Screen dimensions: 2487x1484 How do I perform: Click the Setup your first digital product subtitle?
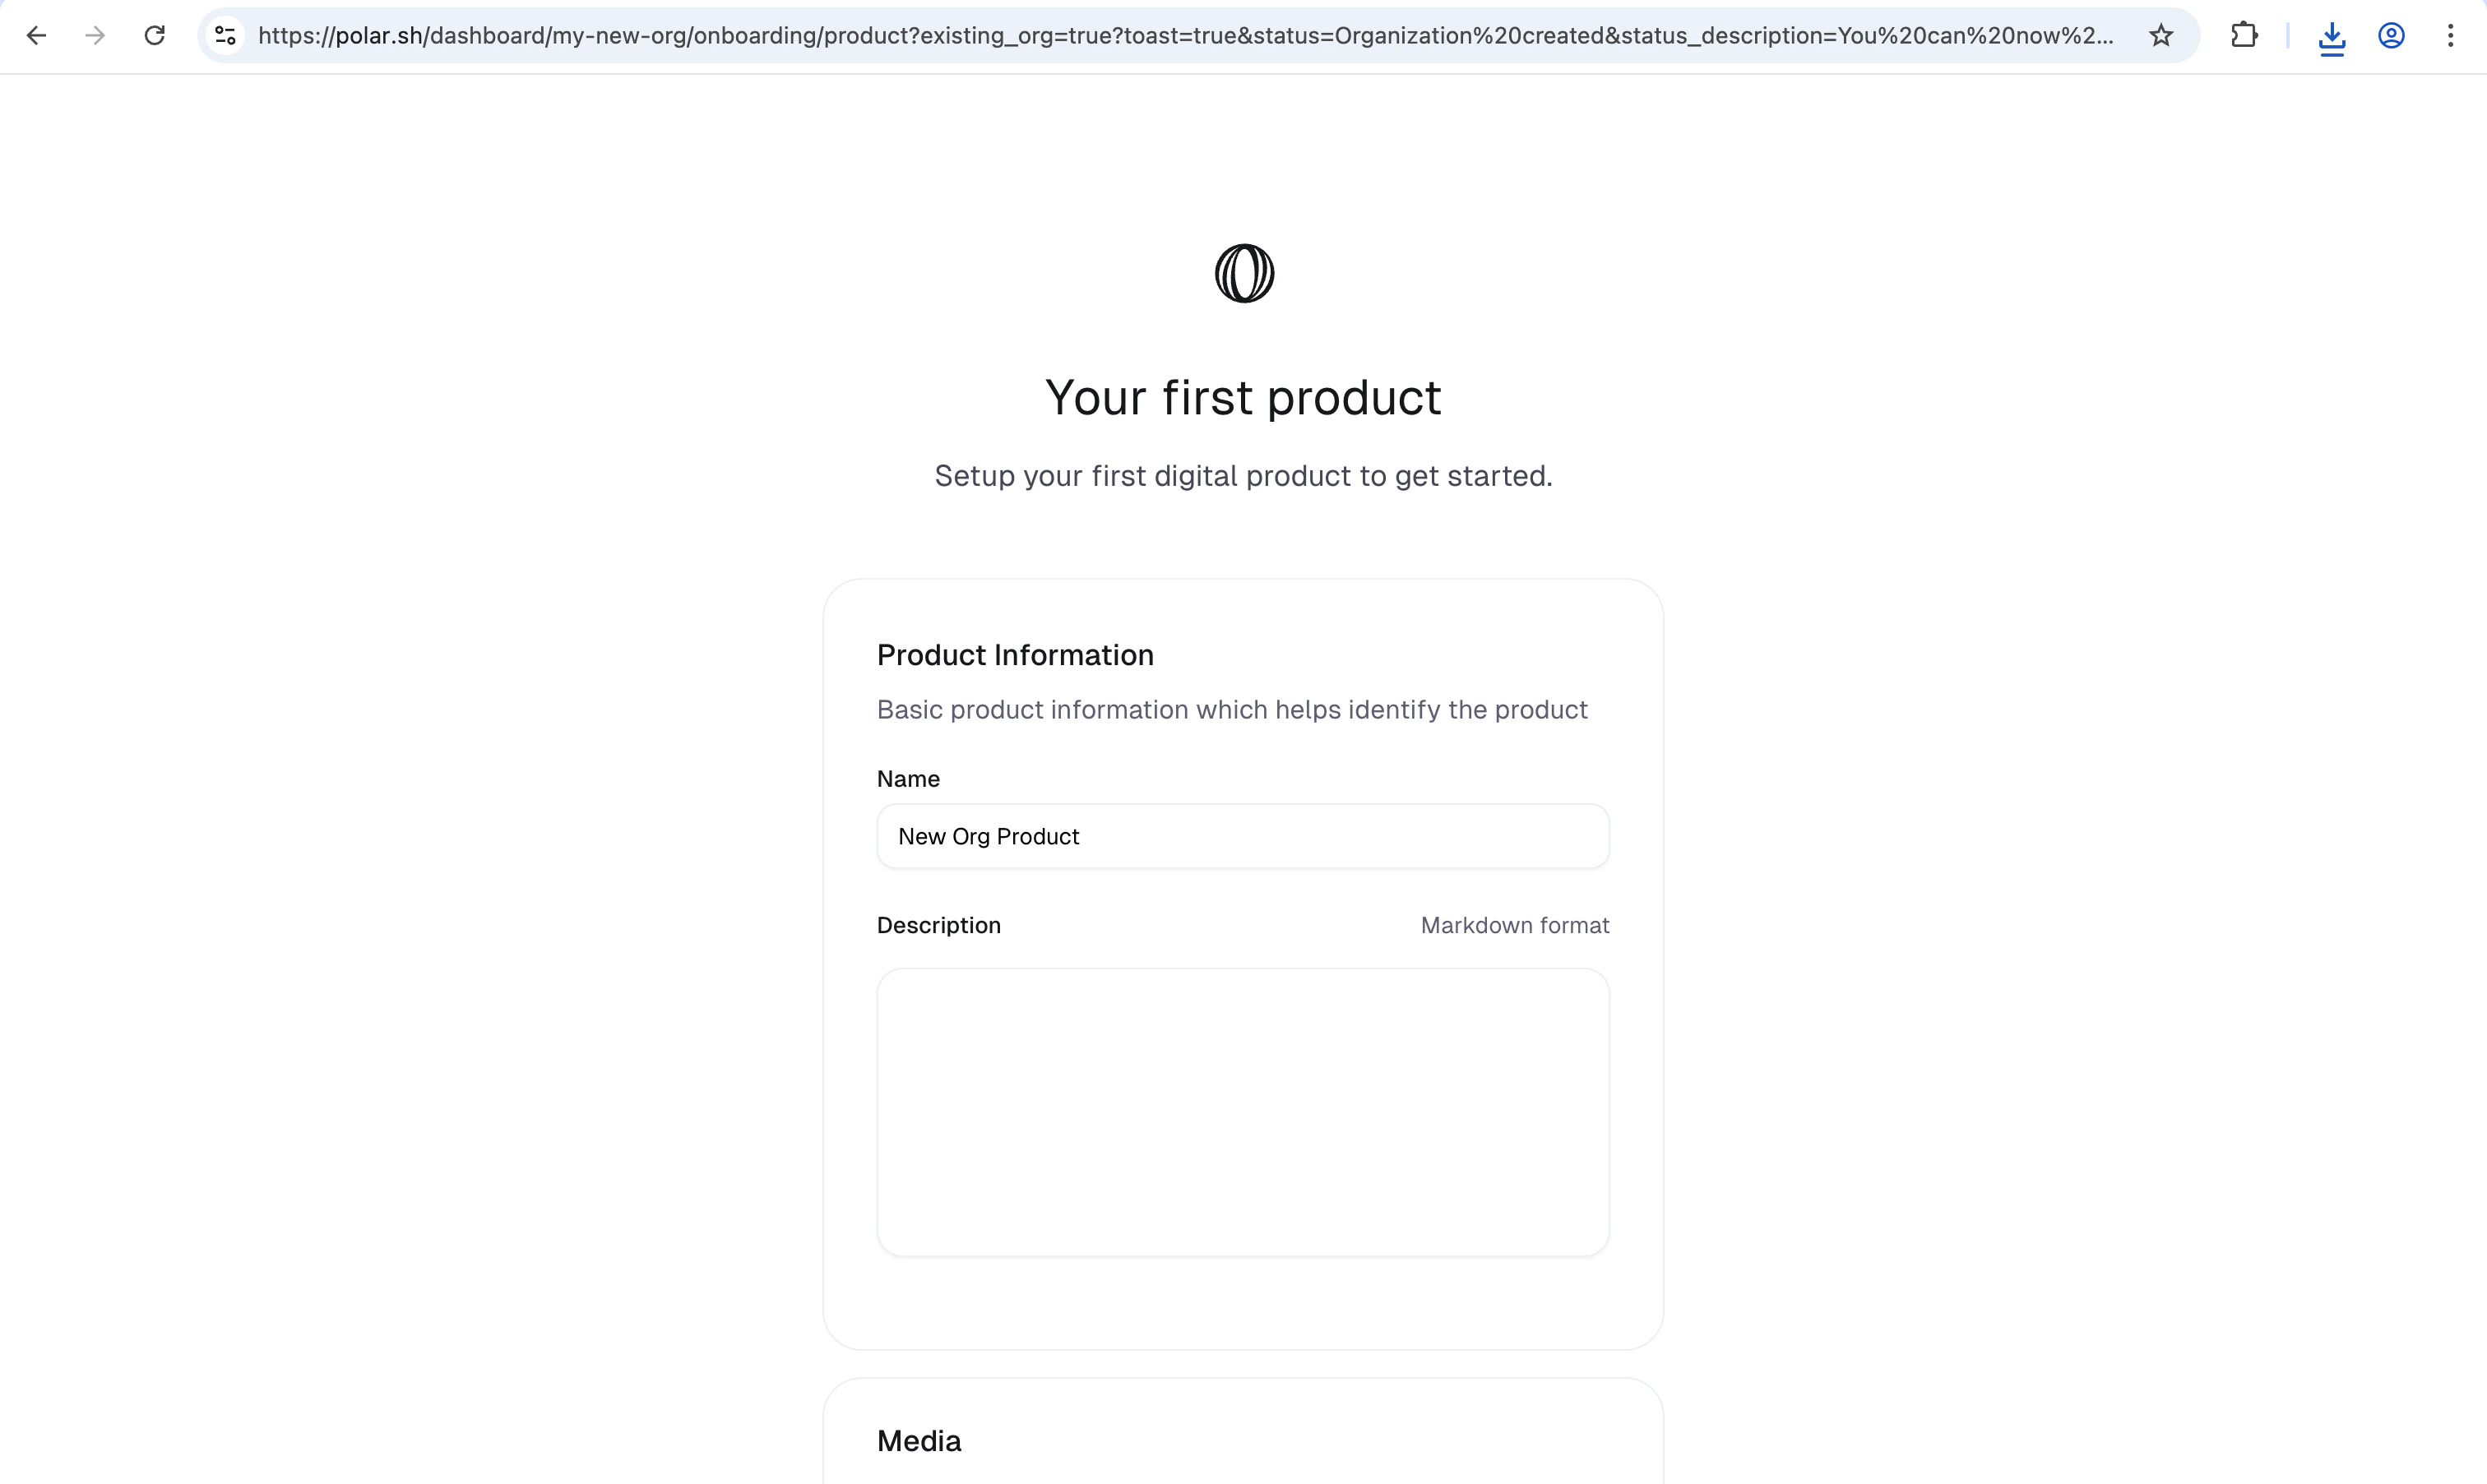(x=1243, y=476)
